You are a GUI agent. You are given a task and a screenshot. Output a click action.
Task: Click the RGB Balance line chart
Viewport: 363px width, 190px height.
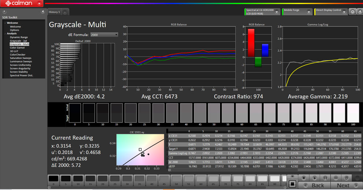[181, 56]
